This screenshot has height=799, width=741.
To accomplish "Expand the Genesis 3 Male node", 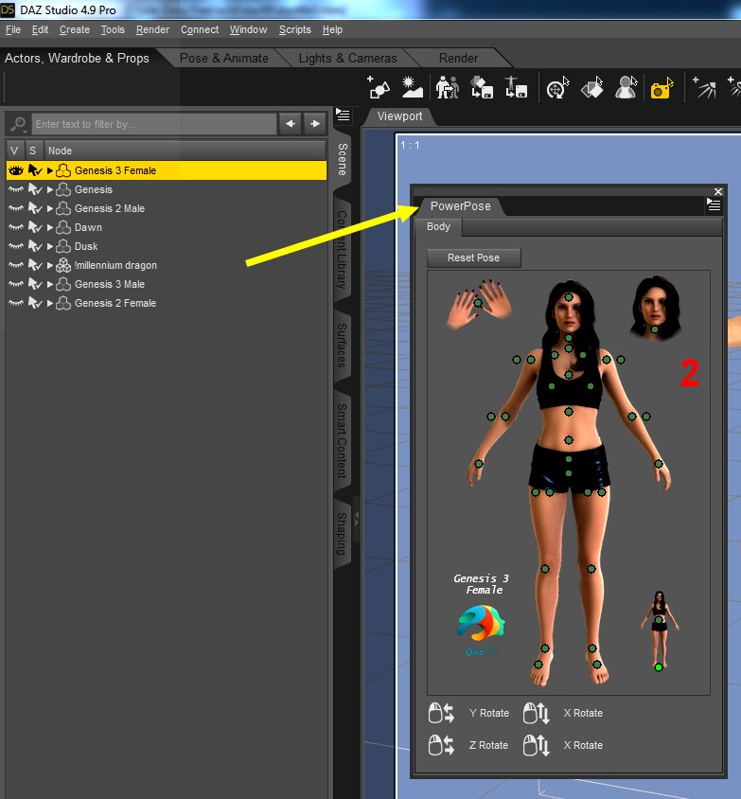I will (x=50, y=284).
